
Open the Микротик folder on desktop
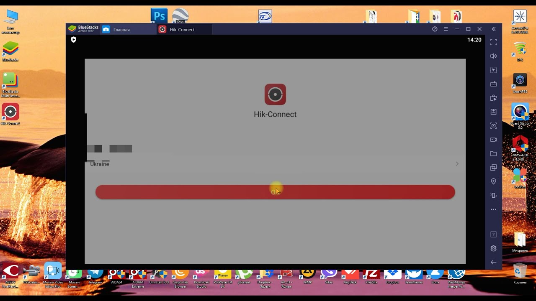click(520, 242)
